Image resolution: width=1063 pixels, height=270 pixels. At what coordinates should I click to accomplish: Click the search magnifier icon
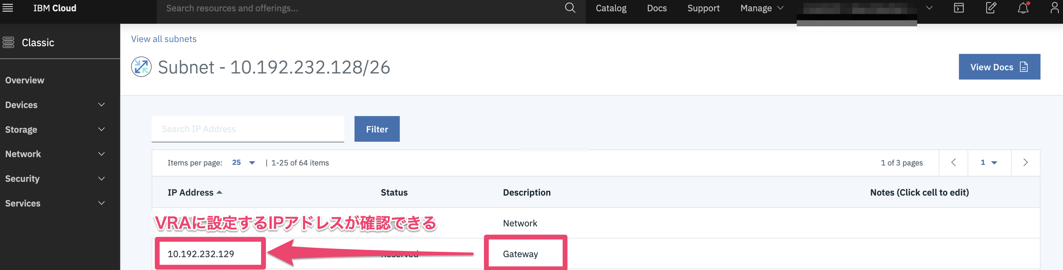point(570,8)
